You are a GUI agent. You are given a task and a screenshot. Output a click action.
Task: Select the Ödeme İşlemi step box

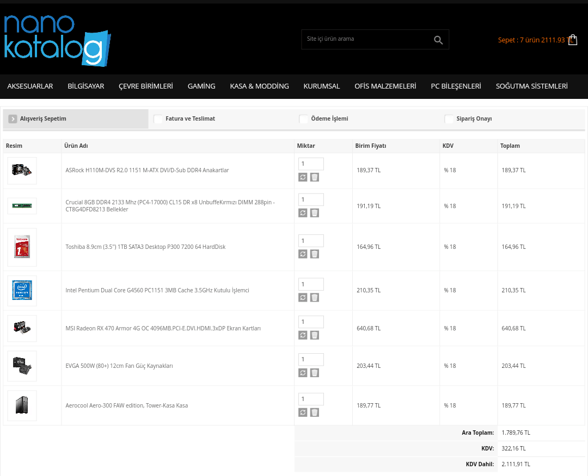[303, 119]
